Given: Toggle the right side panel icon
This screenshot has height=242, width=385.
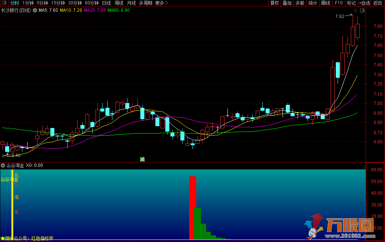Looking at the screenshot, I should pyautogui.click(x=362, y=11).
